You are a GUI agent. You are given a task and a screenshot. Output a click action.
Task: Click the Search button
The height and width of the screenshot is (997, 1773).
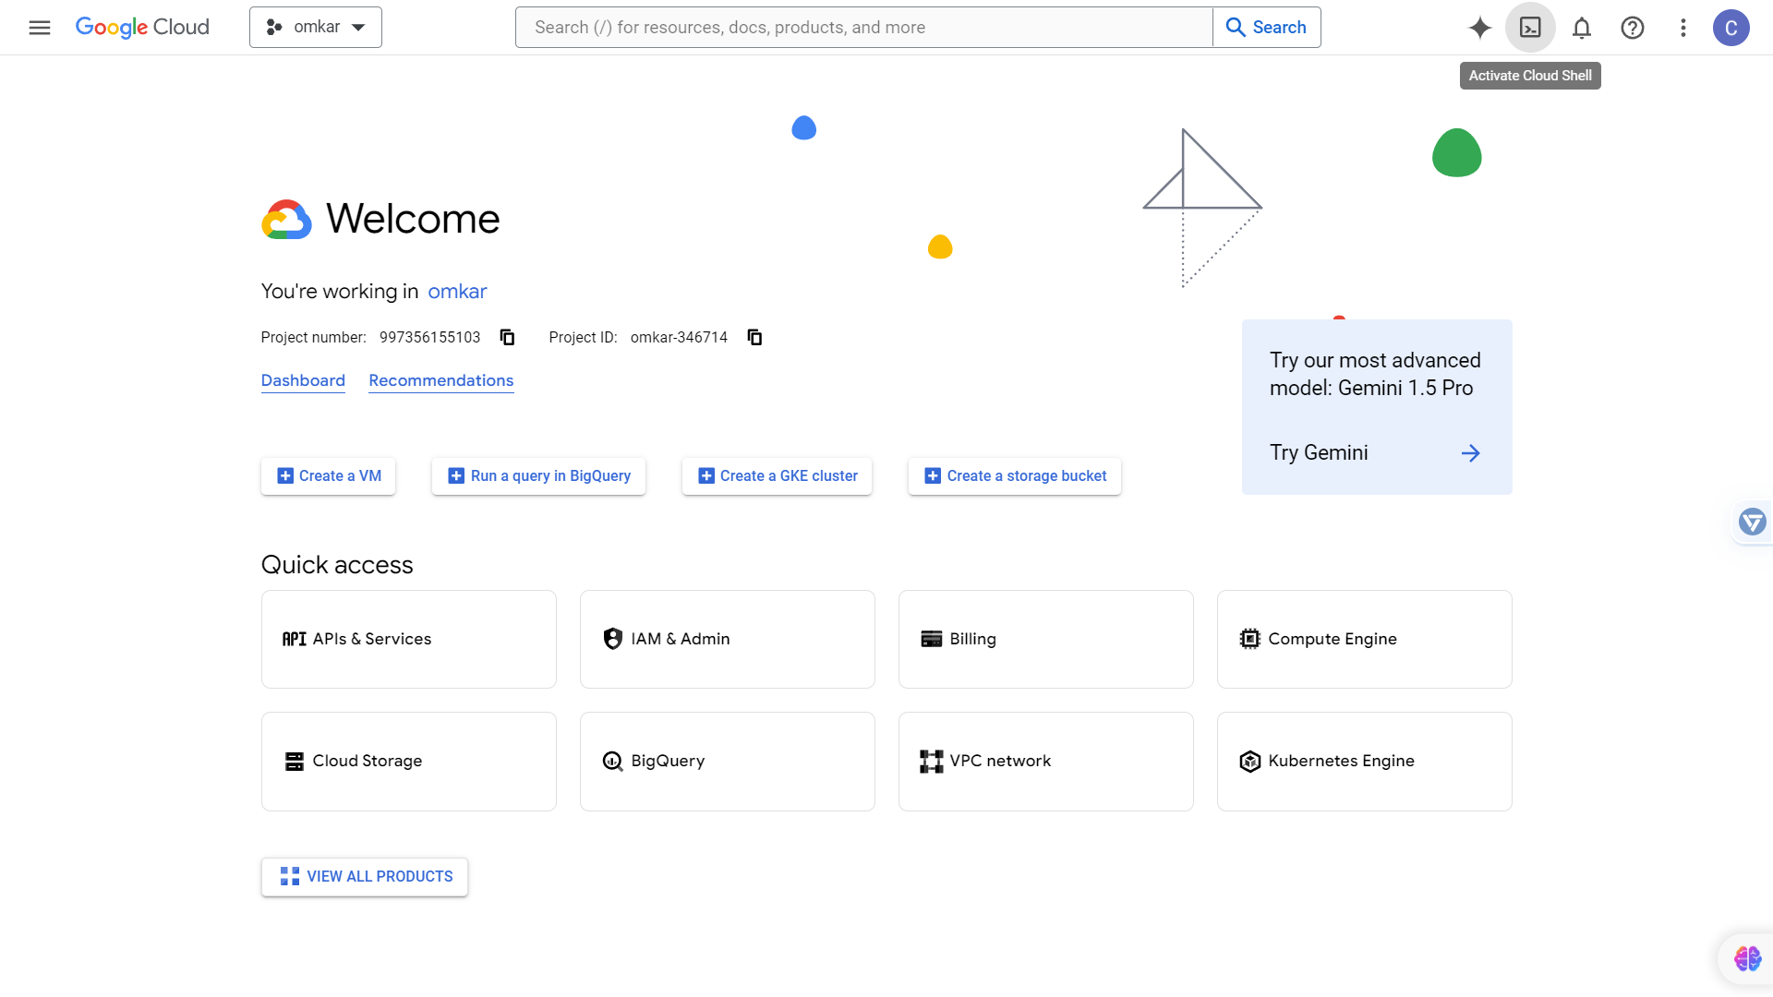coord(1266,27)
